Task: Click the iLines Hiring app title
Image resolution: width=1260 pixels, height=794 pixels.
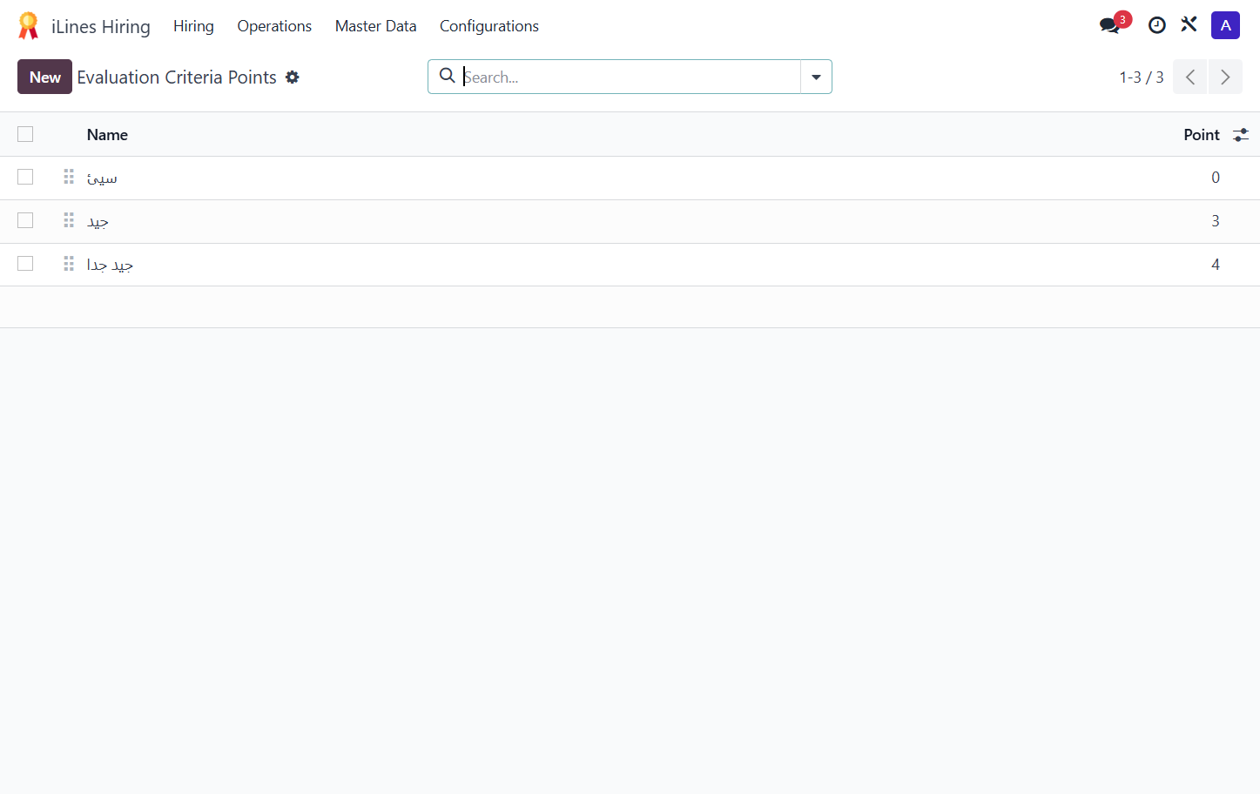Action: click(101, 27)
